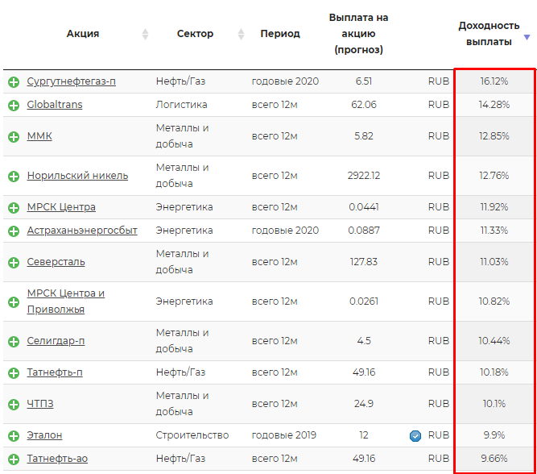Image resolution: width=537 pixels, height=474 pixels.
Task: Select the 9.9% yield cell
Action: [x=494, y=435]
